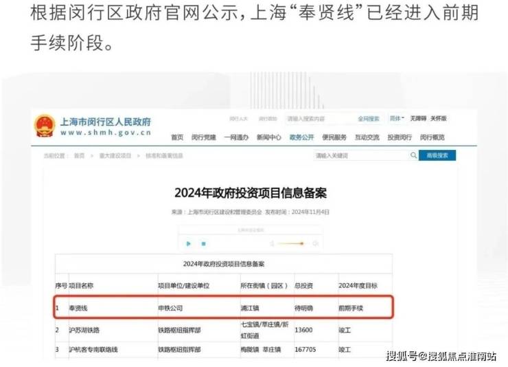The height and width of the screenshot is (367, 508).
Task: Toggle 无障碍 accessibility mode
Action: (x=418, y=118)
